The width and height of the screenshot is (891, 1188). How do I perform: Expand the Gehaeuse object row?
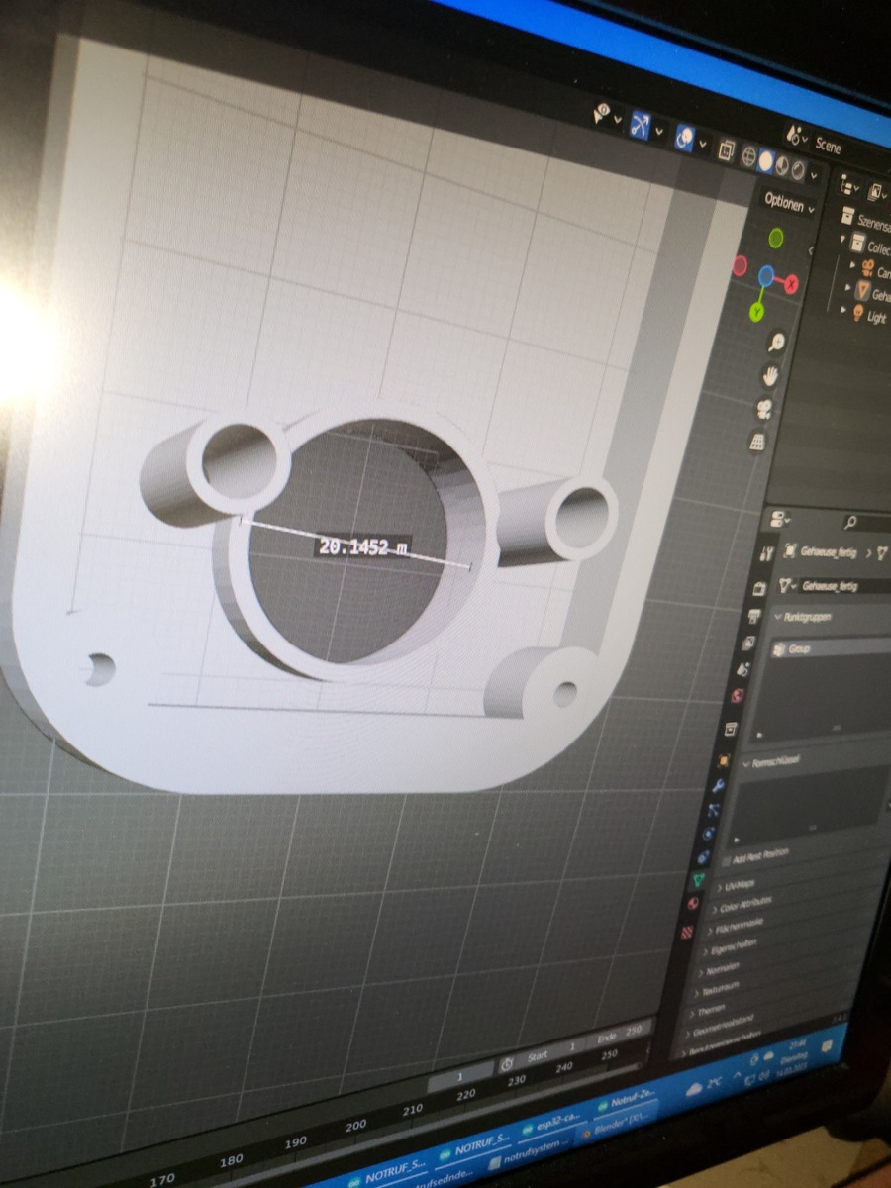tap(848, 287)
